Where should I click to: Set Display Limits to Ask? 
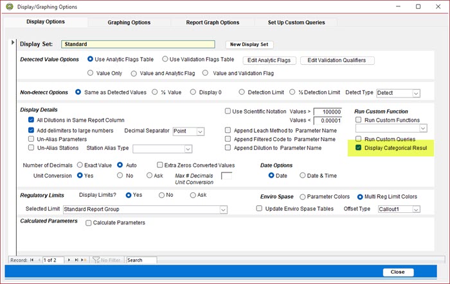(193, 195)
